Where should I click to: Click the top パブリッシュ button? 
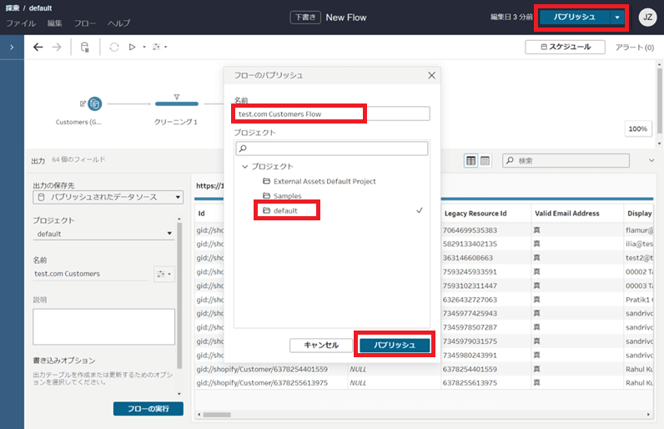(x=574, y=18)
